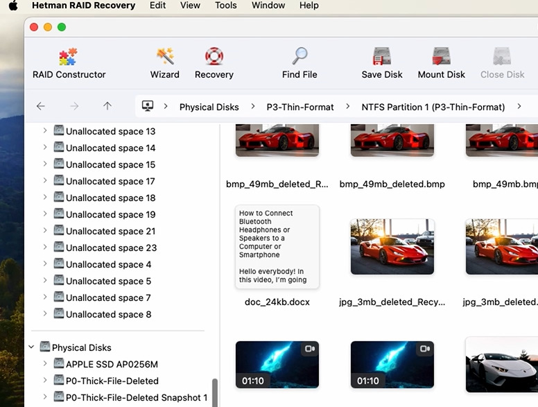Click the Mount Disk icon
This screenshot has height=407, width=538.
[x=441, y=57]
